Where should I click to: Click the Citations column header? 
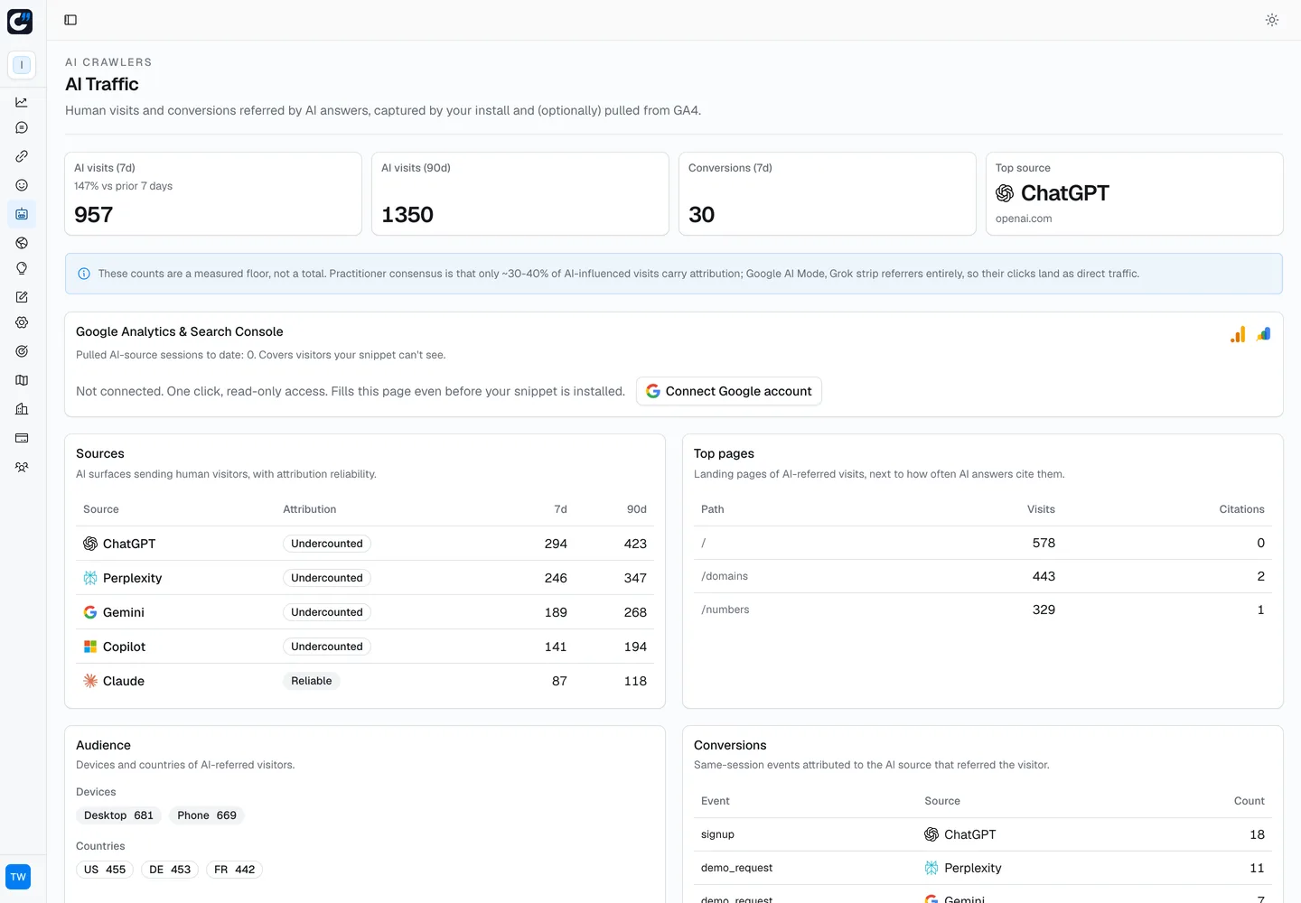click(x=1241, y=509)
